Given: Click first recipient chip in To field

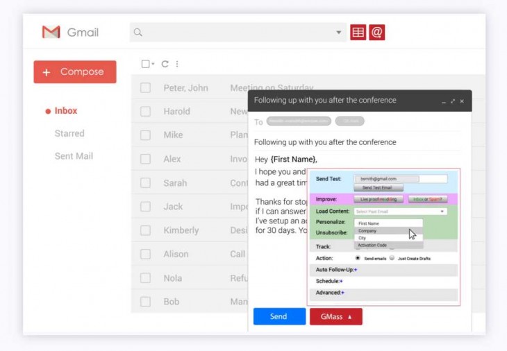Looking at the screenshot, I should click(299, 121).
